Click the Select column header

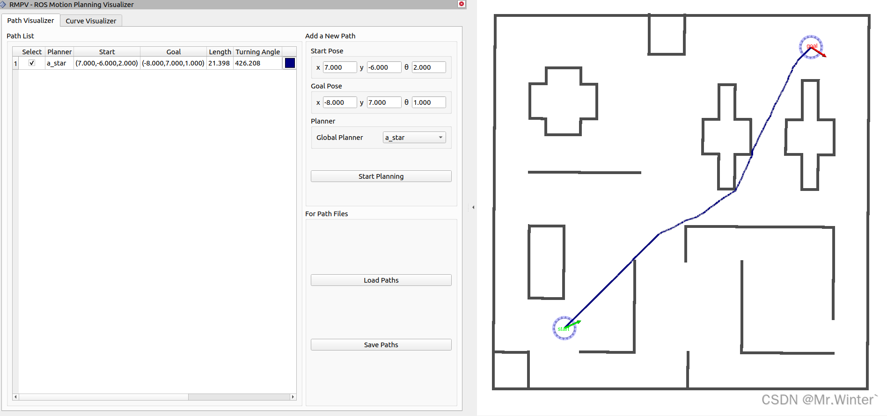pyautogui.click(x=31, y=52)
